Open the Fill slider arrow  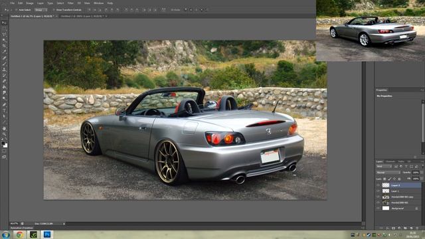click(421, 179)
